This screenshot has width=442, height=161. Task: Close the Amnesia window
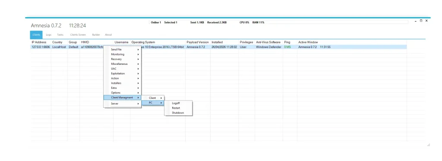click(426, 21)
